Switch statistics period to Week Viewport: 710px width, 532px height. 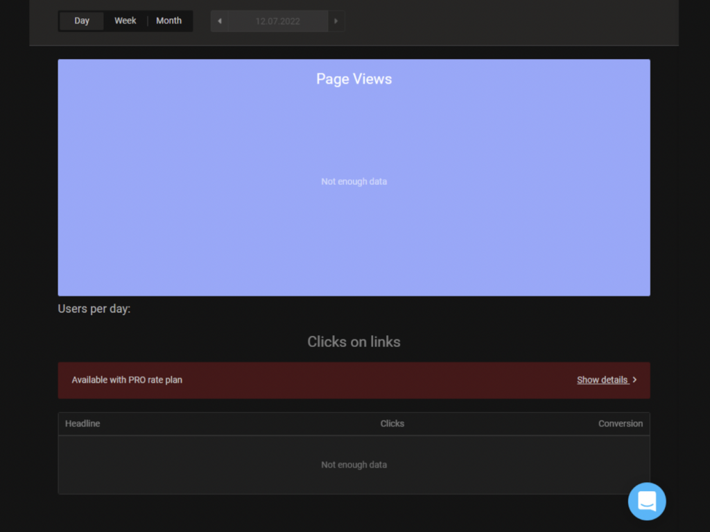[125, 21]
